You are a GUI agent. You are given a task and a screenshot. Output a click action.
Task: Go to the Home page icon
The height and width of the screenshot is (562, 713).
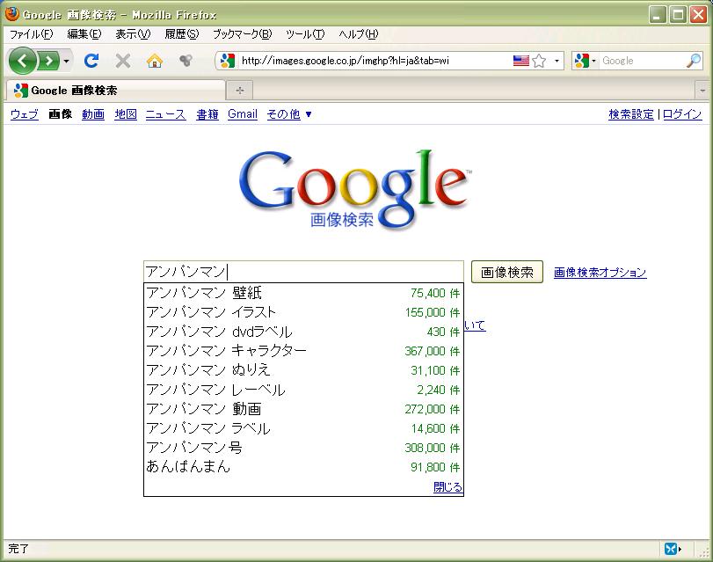(155, 61)
